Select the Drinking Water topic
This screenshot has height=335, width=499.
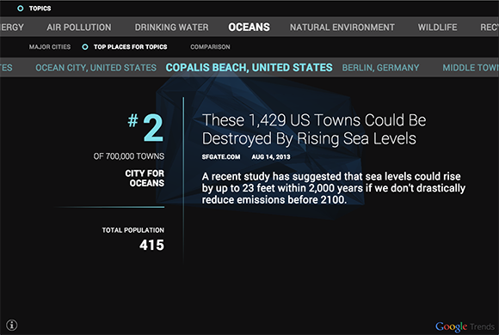(x=171, y=27)
